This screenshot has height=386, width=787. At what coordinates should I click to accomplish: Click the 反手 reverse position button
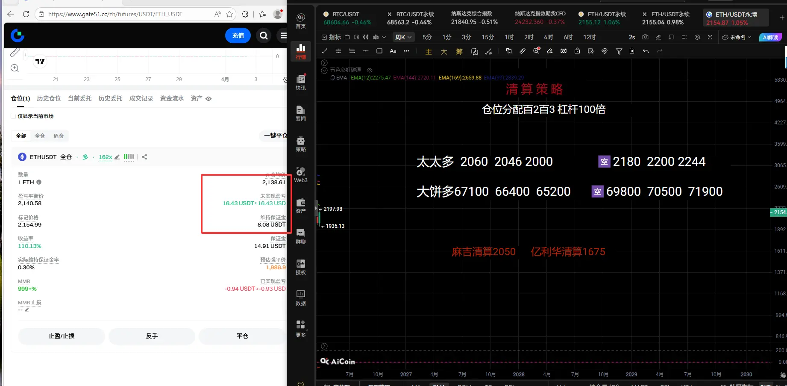(152, 336)
